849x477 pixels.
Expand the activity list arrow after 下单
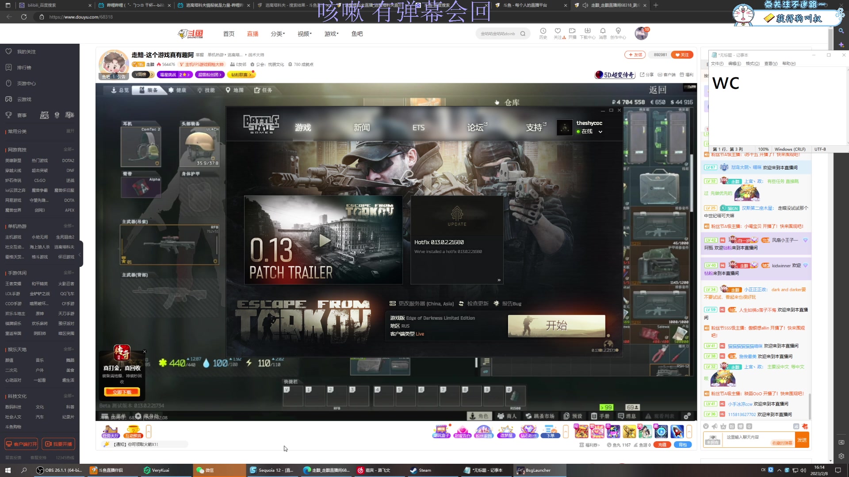pyautogui.click(x=566, y=431)
